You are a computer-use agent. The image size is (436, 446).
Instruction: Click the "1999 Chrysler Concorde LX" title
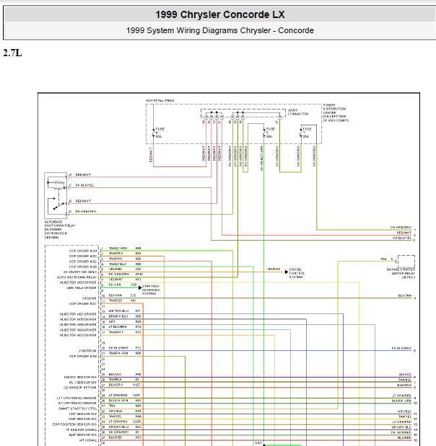[x=219, y=14]
